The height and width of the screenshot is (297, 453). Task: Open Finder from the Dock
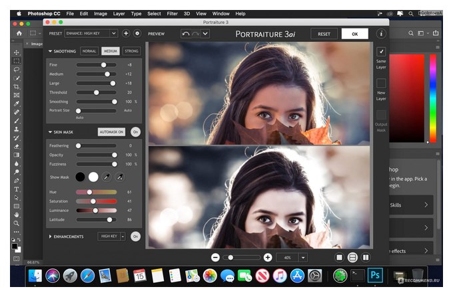point(35,276)
